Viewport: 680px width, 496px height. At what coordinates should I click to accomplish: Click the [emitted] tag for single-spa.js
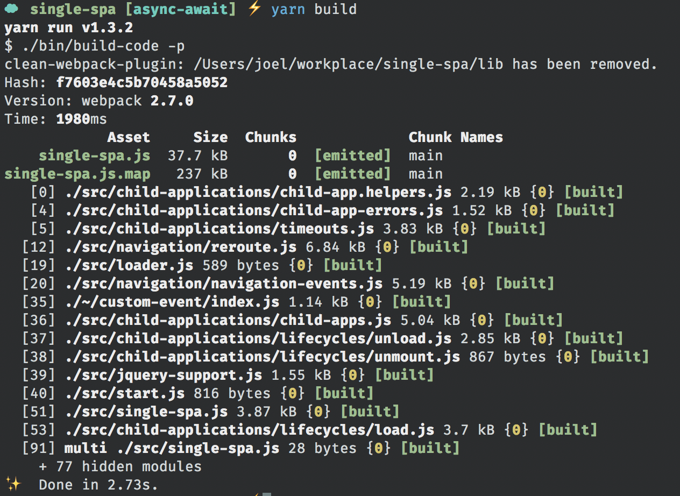pyautogui.click(x=353, y=155)
